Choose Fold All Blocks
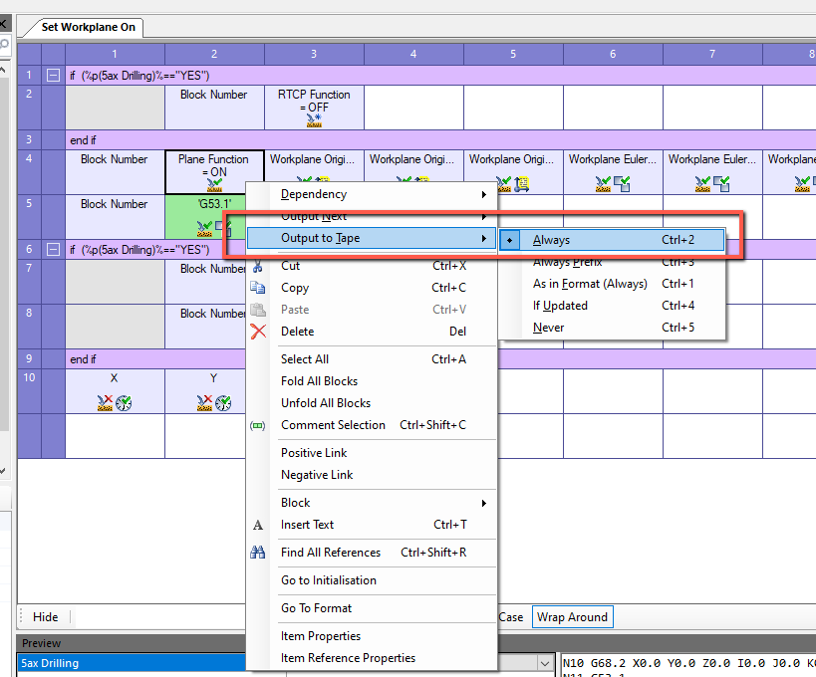 point(372,381)
